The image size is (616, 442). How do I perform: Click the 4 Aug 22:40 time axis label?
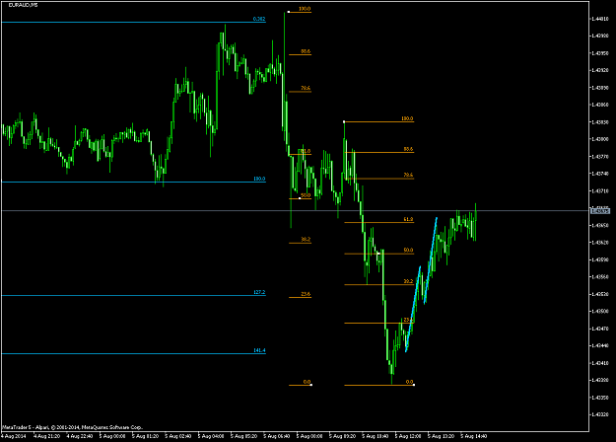(80, 436)
